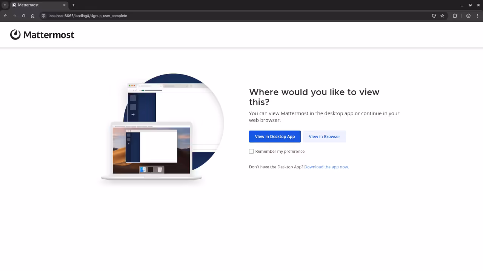Image resolution: width=483 pixels, height=271 pixels.
Task: Click the bookmark star icon
Action: (441, 16)
